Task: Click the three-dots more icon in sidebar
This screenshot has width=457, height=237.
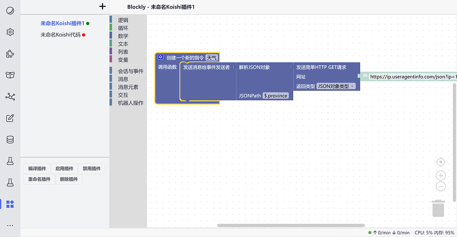Action: click(10, 225)
